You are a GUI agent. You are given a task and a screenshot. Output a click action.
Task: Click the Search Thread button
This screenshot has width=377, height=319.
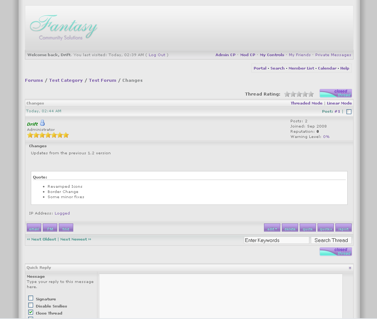coord(331,241)
